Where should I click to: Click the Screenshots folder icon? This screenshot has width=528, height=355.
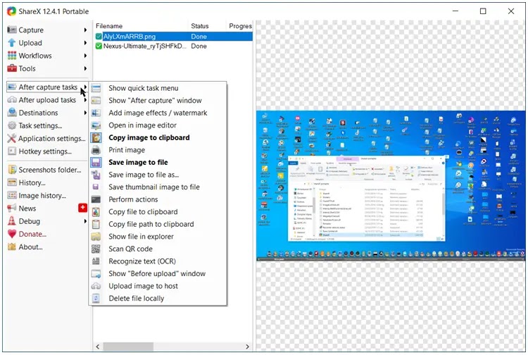12,170
